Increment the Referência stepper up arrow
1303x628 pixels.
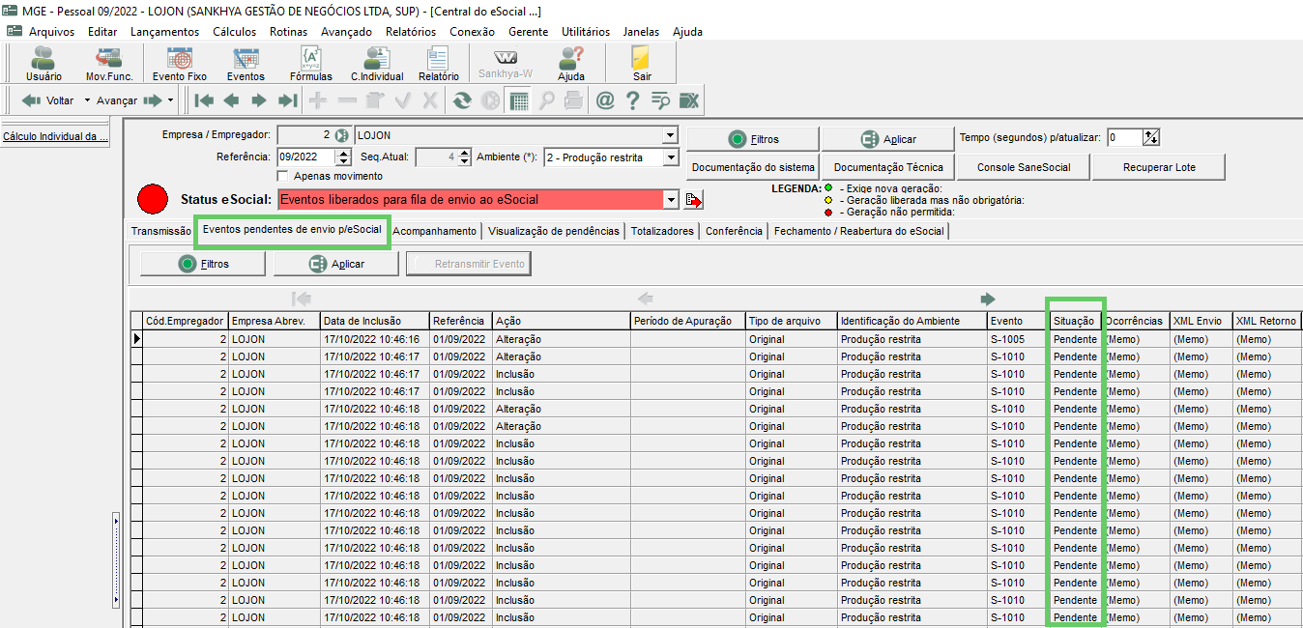coord(343,153)
